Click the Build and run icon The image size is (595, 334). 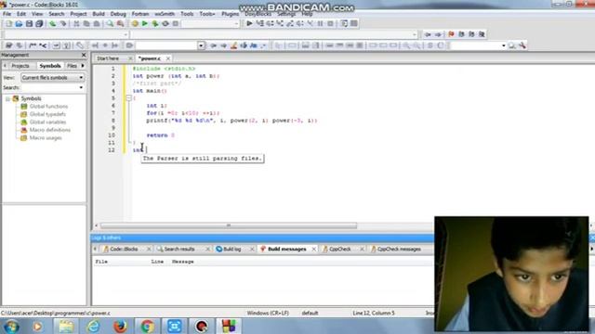tap(155, 23)
